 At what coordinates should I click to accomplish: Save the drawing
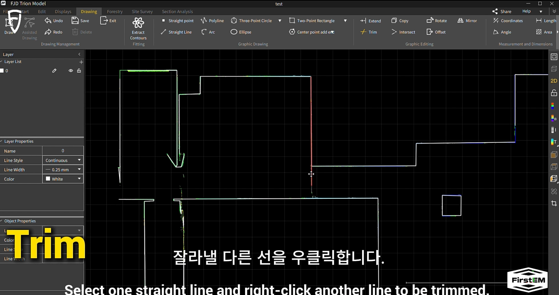pos(80,21)
